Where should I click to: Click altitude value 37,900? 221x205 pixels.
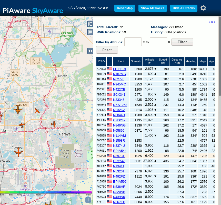point(148,161)
